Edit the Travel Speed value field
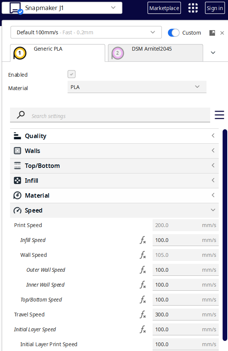 pyautogui.click(x=175, y=315)
